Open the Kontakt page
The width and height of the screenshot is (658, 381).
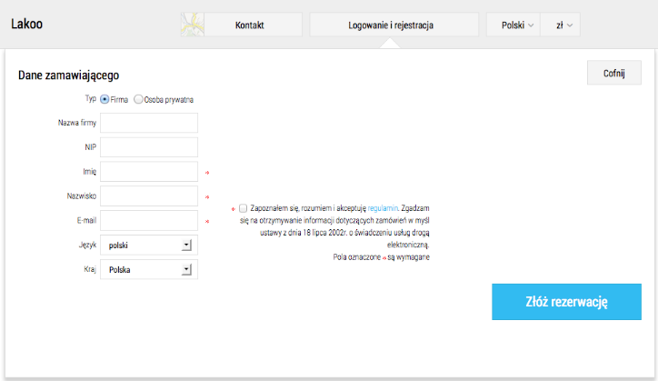click(x=249, y=25)
